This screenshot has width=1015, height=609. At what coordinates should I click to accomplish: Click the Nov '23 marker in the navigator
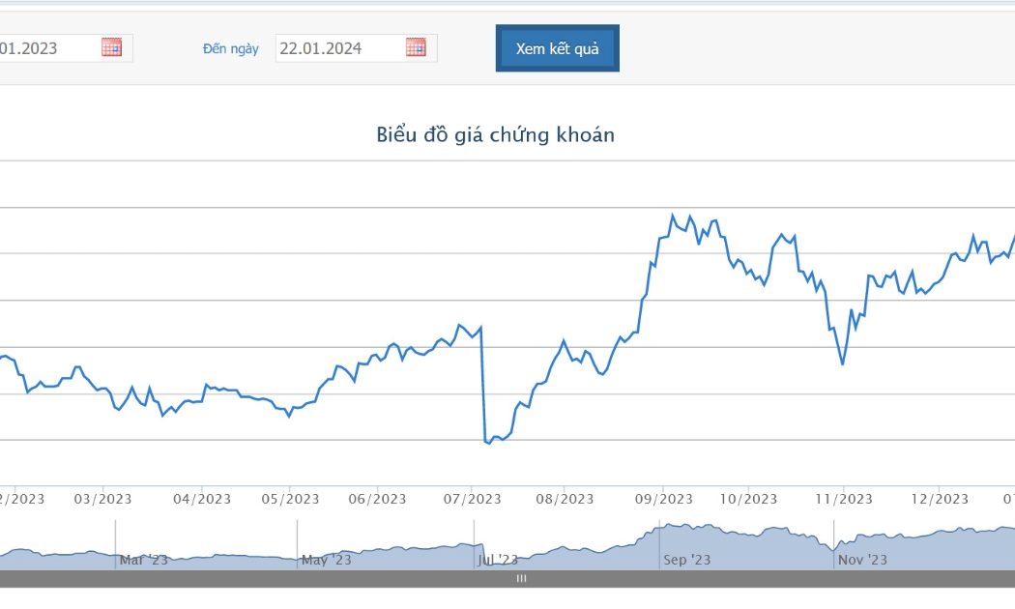862,560
